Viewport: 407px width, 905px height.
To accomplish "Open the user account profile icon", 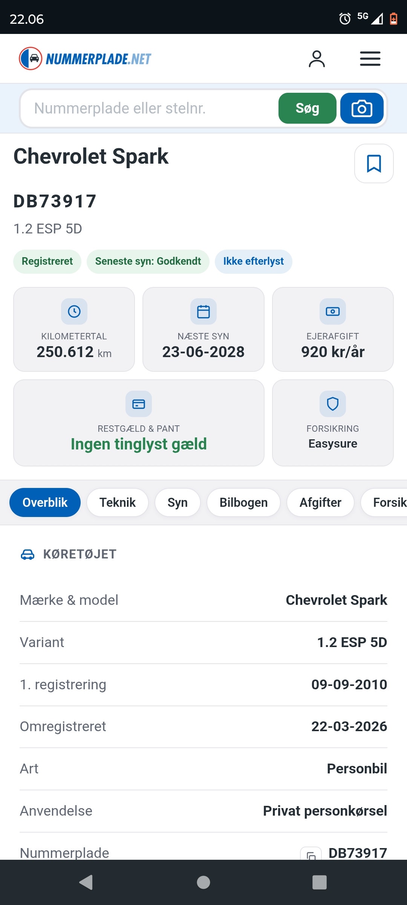I will [317, 59].
